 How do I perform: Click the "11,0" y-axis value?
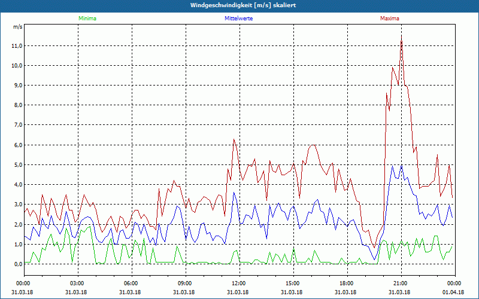[x=17, y=46]
